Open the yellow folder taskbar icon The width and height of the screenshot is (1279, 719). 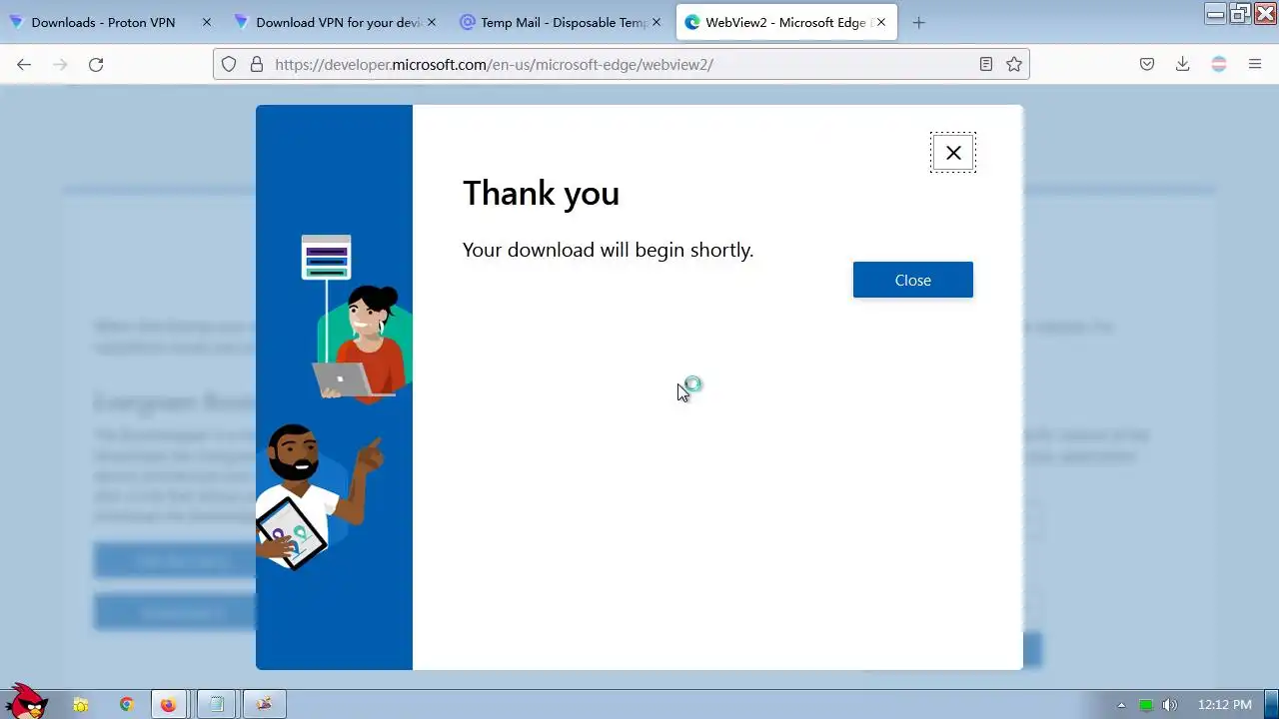[x=81, y=705]
